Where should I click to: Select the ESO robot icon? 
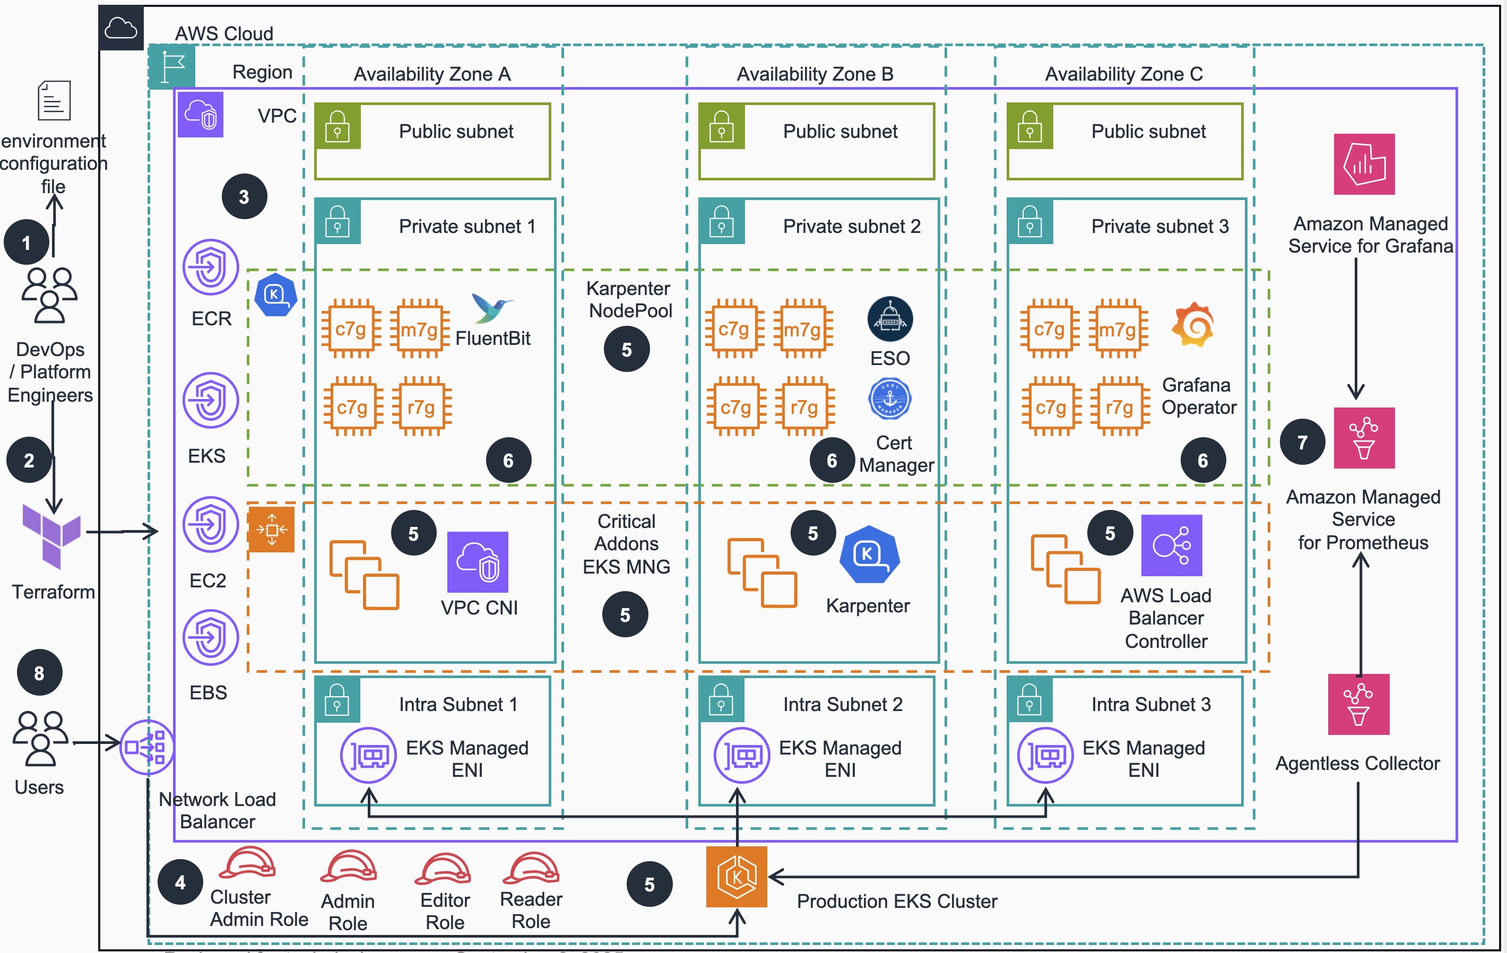[x=889, y=319]
